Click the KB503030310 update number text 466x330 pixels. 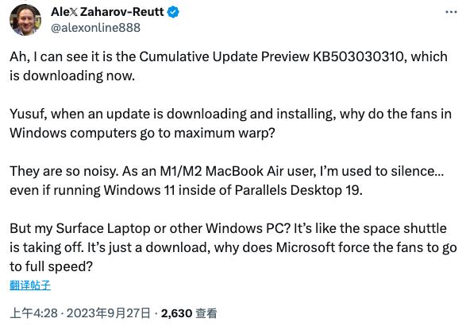[x=358, y=56]
